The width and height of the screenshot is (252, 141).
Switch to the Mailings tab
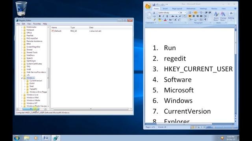(203, 9)
